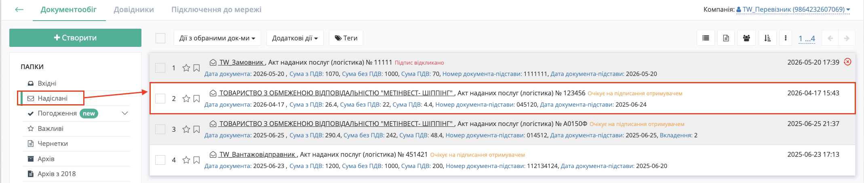Tick the checkbox of document row 4
This screenshot has height=183, width=864.
pyautogui.click(x=160, y=160)
